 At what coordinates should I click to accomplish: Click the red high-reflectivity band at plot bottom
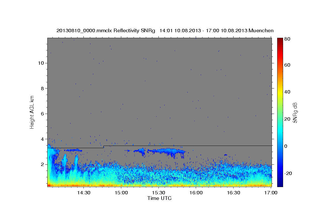[159, 185]
